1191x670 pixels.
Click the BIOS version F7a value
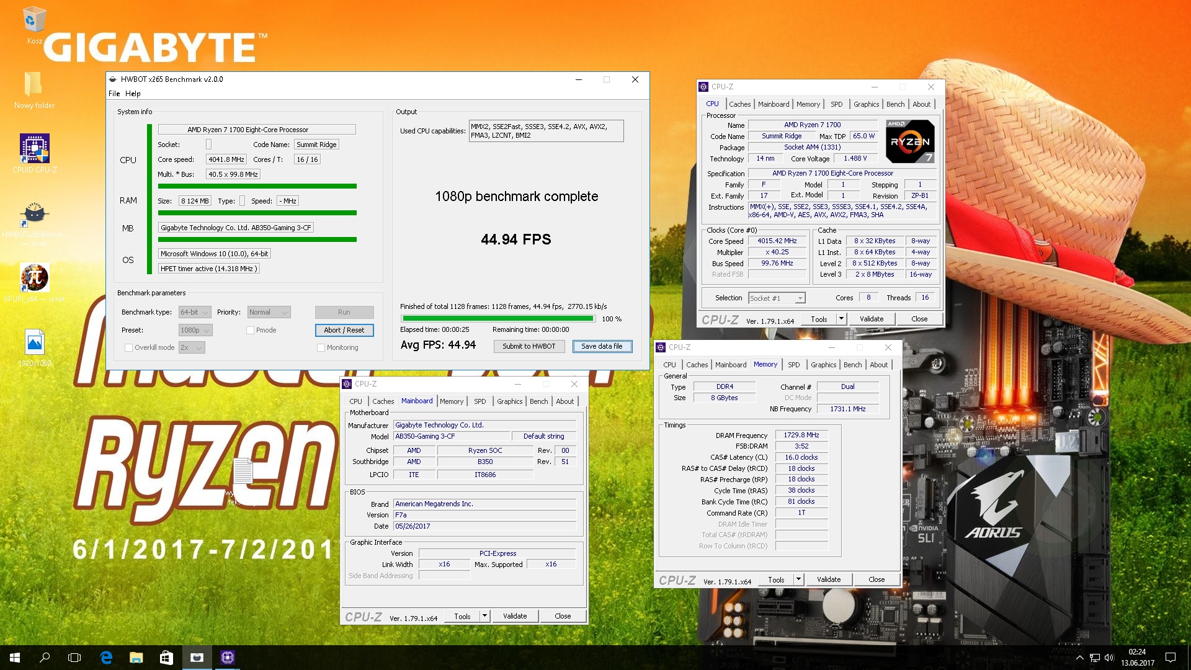(485, 515)
